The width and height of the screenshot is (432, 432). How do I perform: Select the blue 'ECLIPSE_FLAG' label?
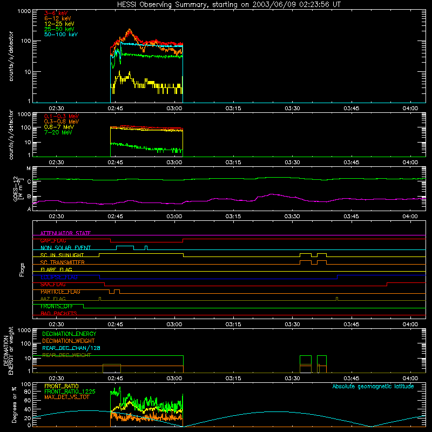coord(59,277)
